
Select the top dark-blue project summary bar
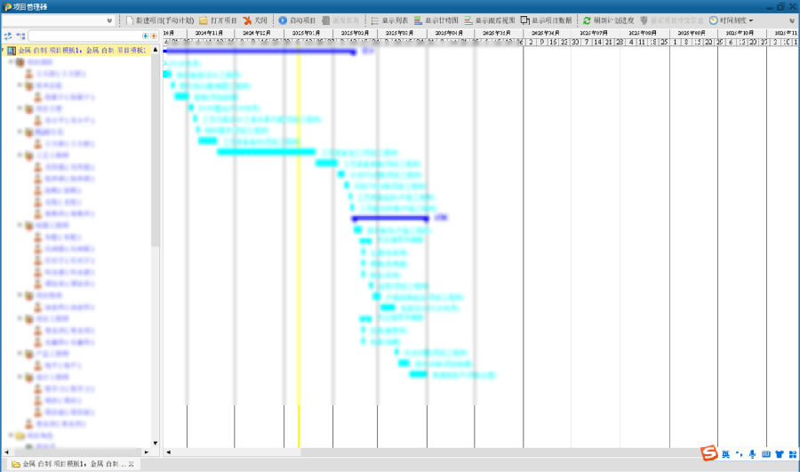pos(260,51)
